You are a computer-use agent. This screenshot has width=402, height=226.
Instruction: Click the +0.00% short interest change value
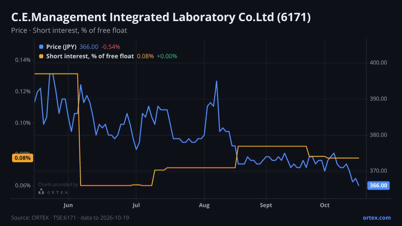(x=167, y=56)
